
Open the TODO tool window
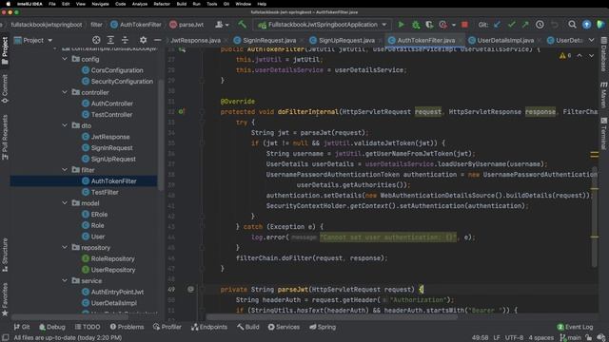point(88,327)
